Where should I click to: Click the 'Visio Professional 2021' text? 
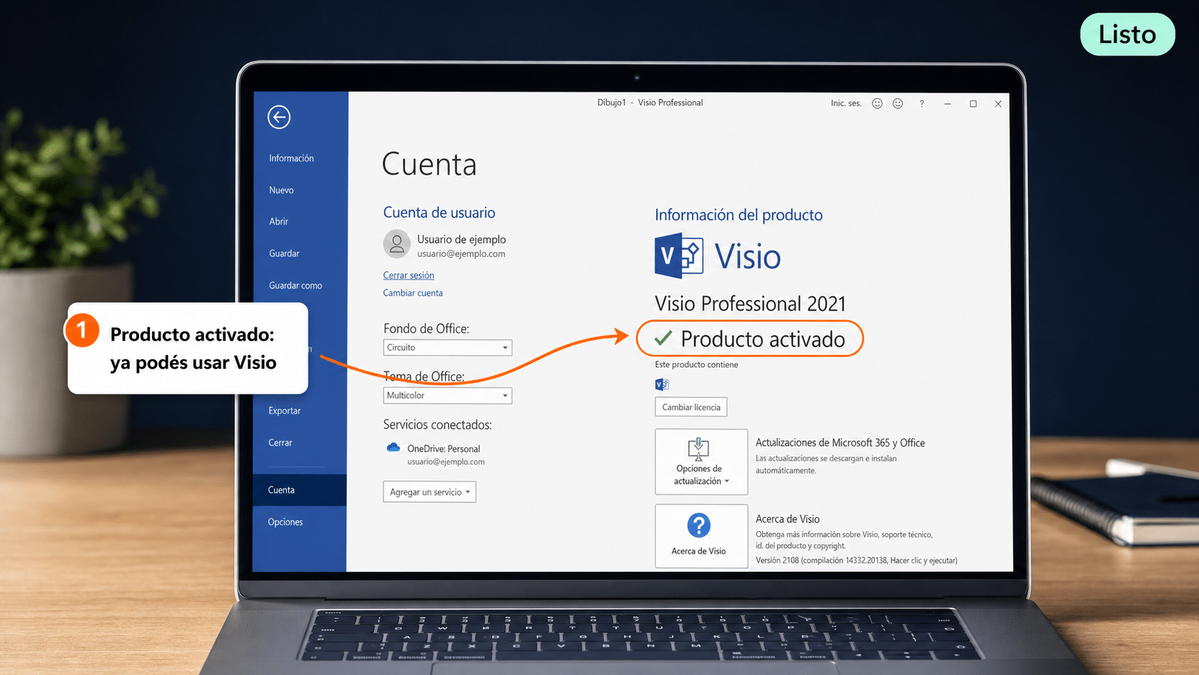point(750,303)
